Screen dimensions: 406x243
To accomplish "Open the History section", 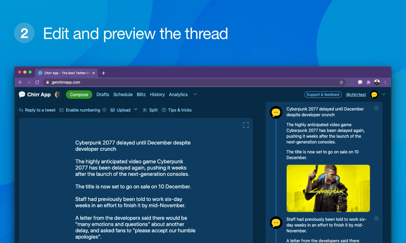I will (157, 95).
